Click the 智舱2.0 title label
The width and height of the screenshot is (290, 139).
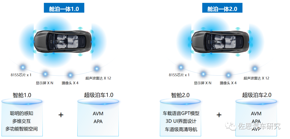(180, 95)
